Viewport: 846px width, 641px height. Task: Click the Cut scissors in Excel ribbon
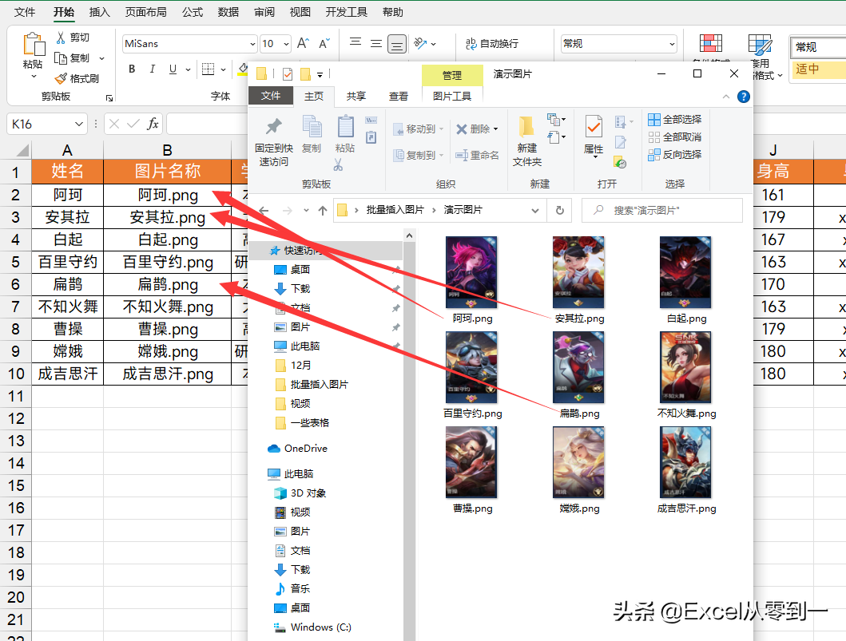click(61, 38)
